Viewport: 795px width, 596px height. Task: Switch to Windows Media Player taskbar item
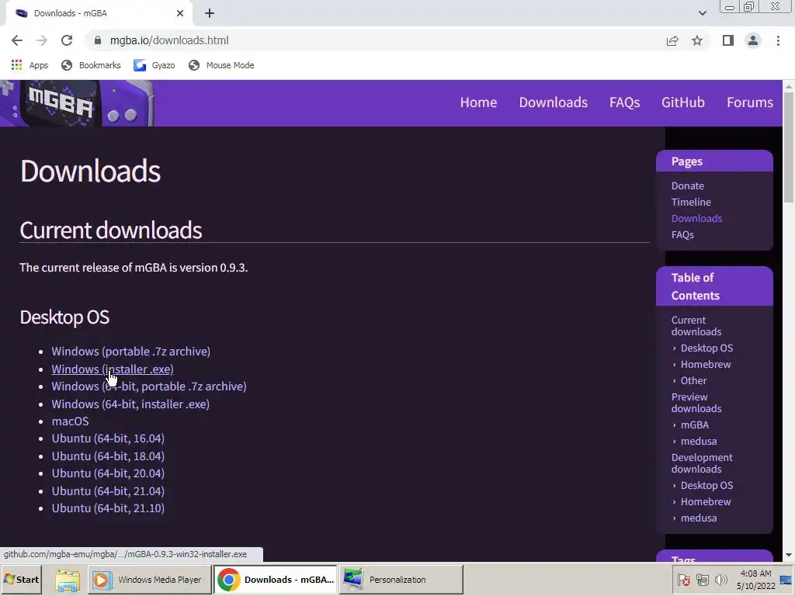[x=150, y=580]
